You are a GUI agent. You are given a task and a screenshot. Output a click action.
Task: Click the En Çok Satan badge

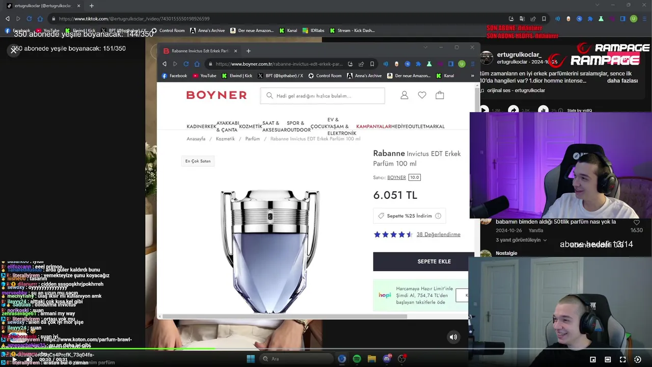click(x=198, y=161)
